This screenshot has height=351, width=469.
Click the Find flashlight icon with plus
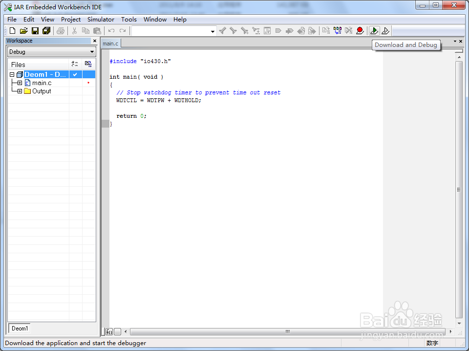(245, 30)
